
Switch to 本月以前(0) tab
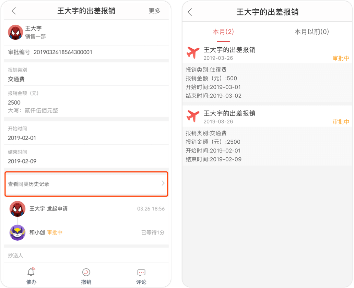coord(311,32)
